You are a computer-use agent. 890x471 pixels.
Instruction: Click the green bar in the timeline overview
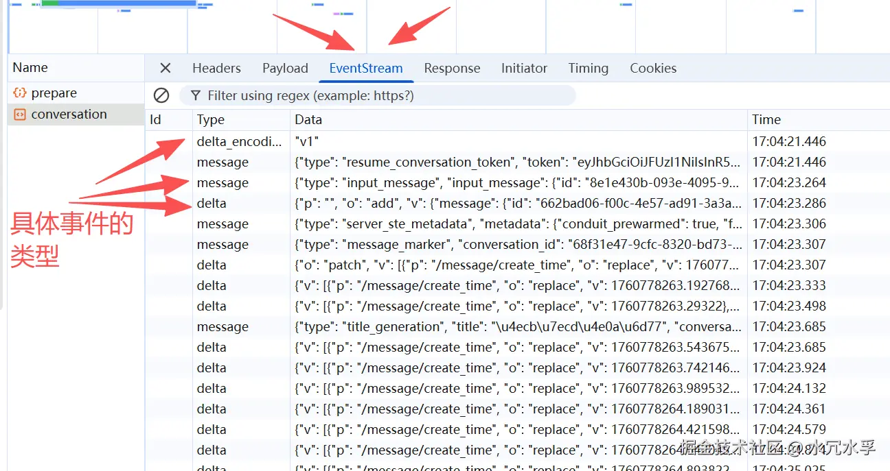(x=50, y=3)
